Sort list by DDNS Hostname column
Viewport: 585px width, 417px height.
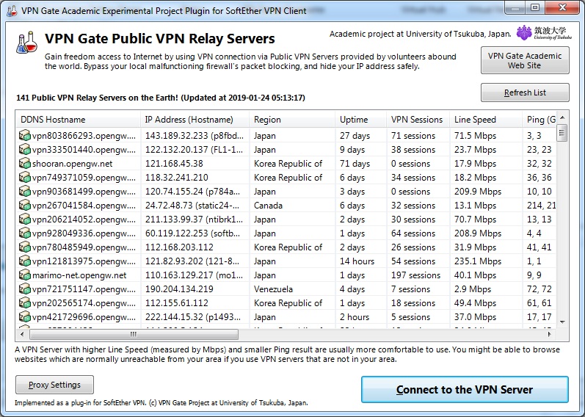[x=78, y=120]
